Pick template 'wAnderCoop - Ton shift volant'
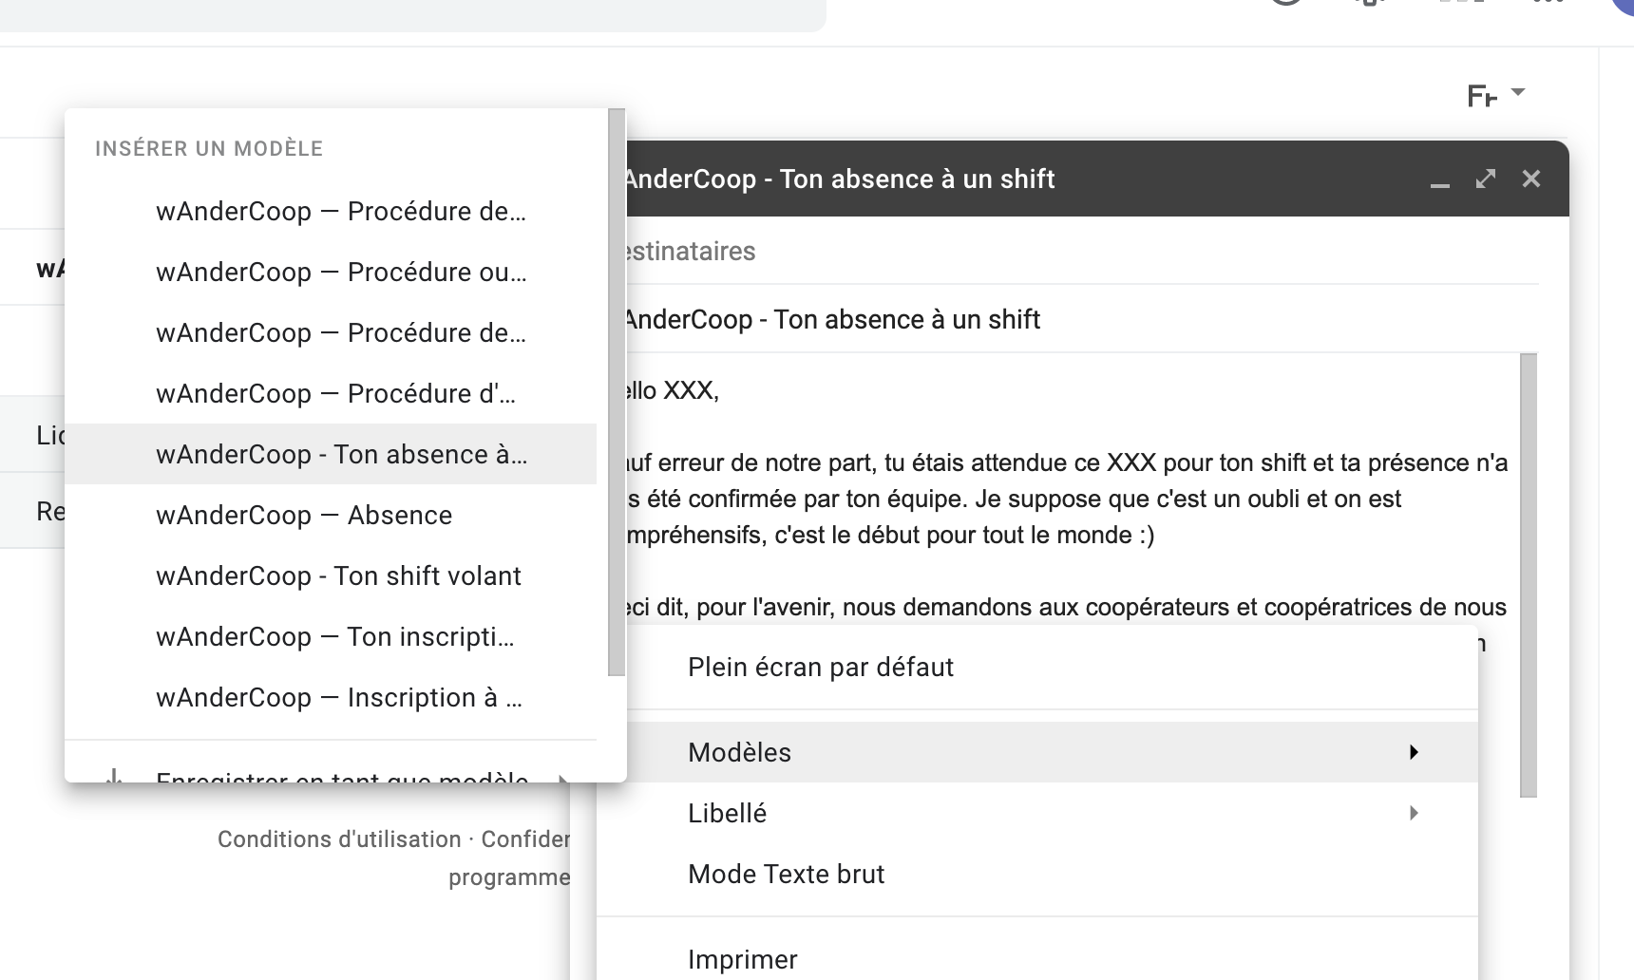 (x=331, y=575)
